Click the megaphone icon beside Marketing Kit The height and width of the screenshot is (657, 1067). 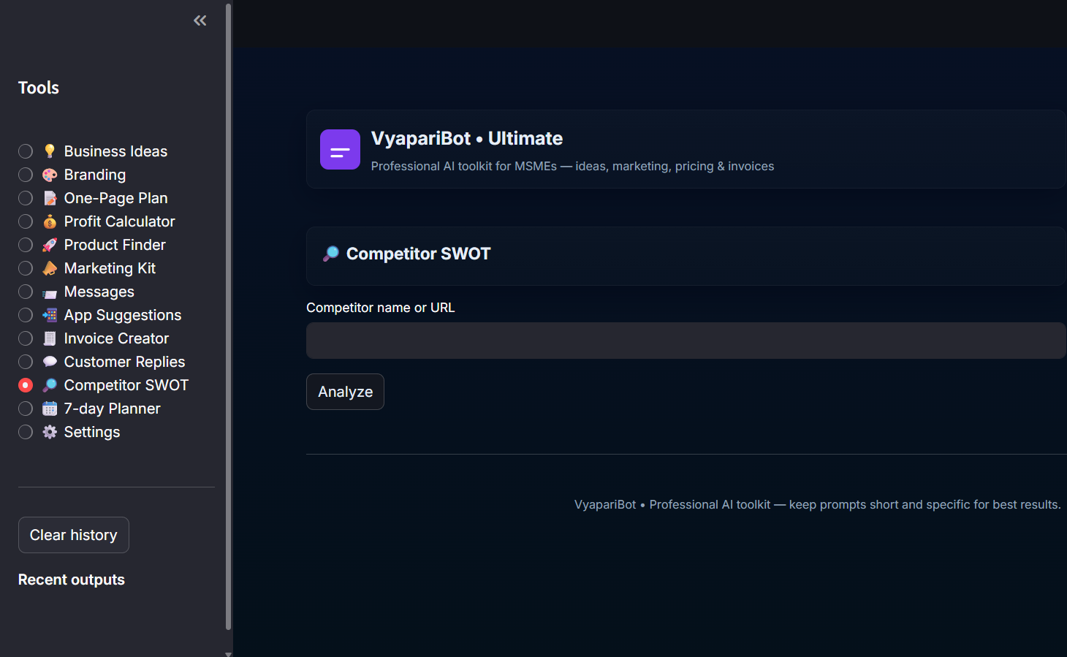point(50,268)
